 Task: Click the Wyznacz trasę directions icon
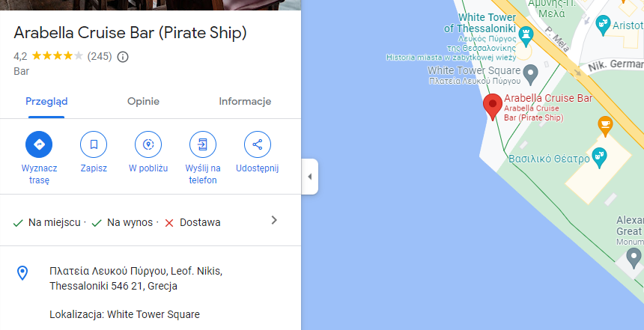39,144
